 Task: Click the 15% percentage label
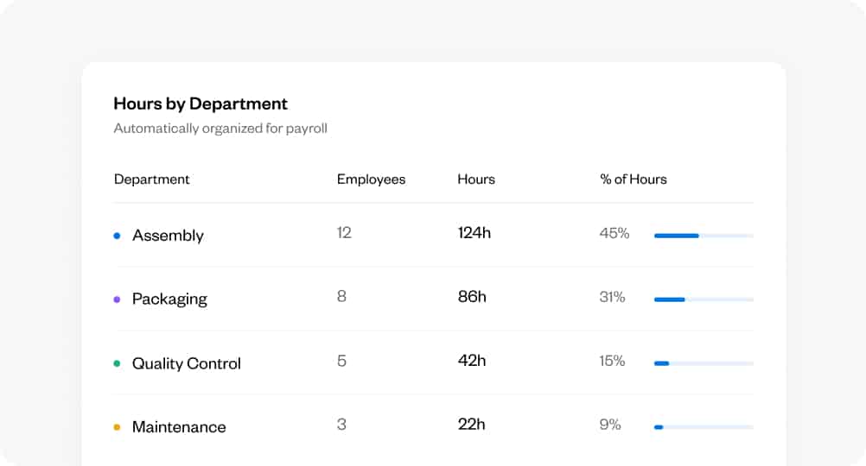click(612, 362)
